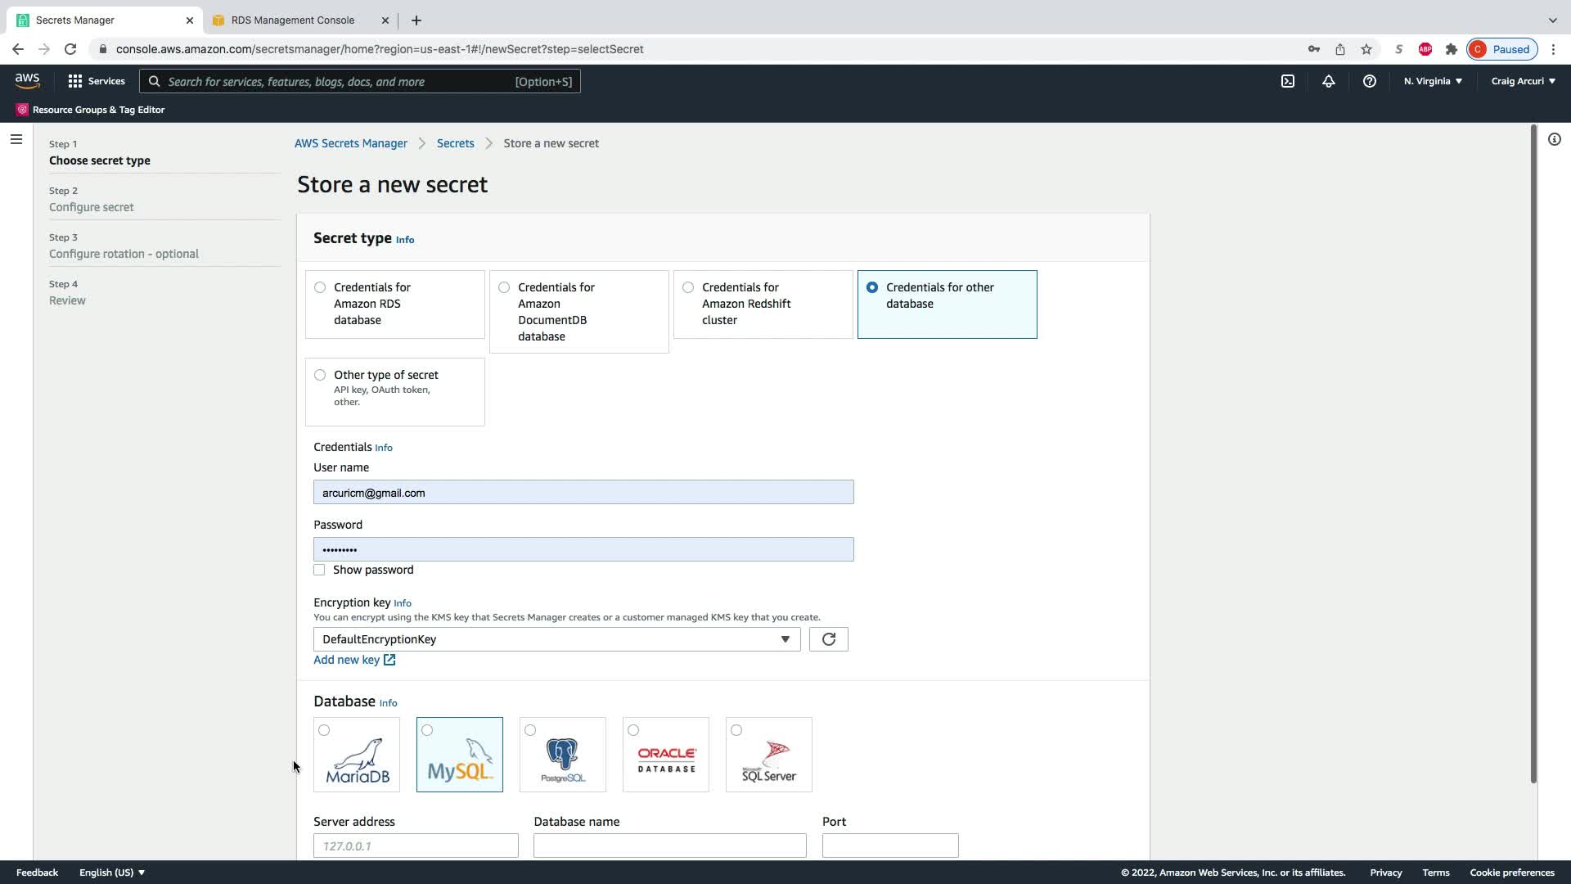Screen dimensions: 1571x884
Task: Open the AWS help question-mark icon
Action: [1370, 81]
